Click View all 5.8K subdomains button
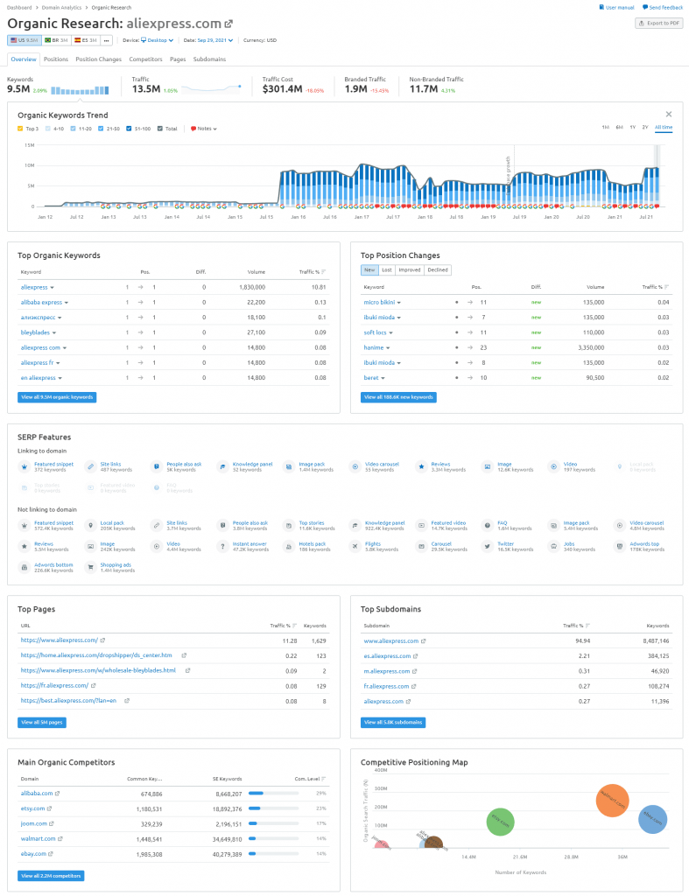 point(393,722)
